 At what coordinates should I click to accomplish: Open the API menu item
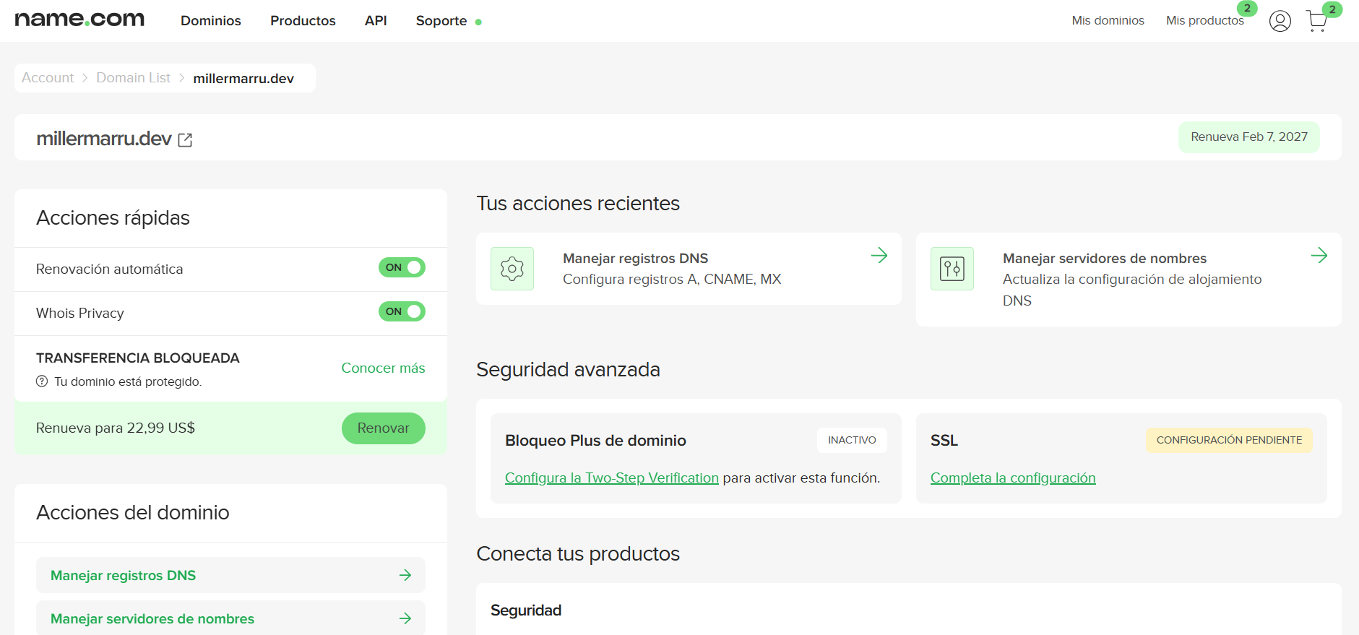point(376,21)
